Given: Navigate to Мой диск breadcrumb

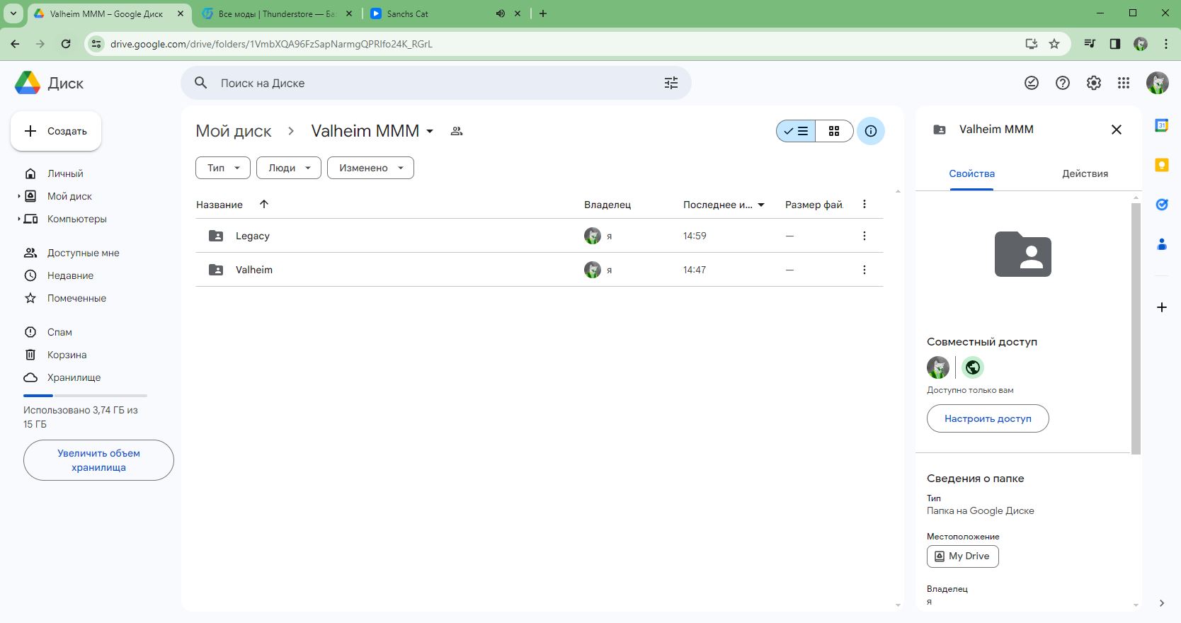Looking at the screenshot, I should (234, 131).
